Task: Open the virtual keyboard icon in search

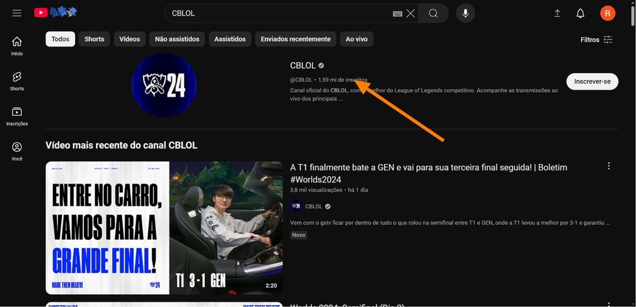Action: point(397,14)
